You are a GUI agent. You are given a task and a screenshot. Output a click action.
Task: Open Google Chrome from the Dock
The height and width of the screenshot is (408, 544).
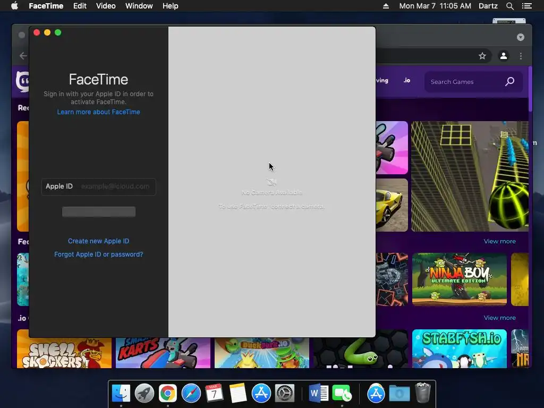pyautogui.click(x=167, y=394)
